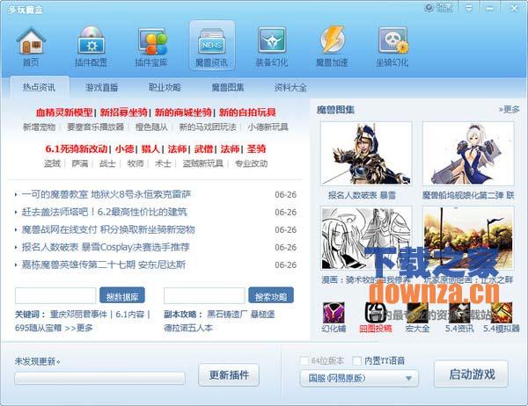Open news 报名人数破表 暴雪Cosplay决赛
The width and height of the screenshot is (528, 406).
tap(106, 247)
